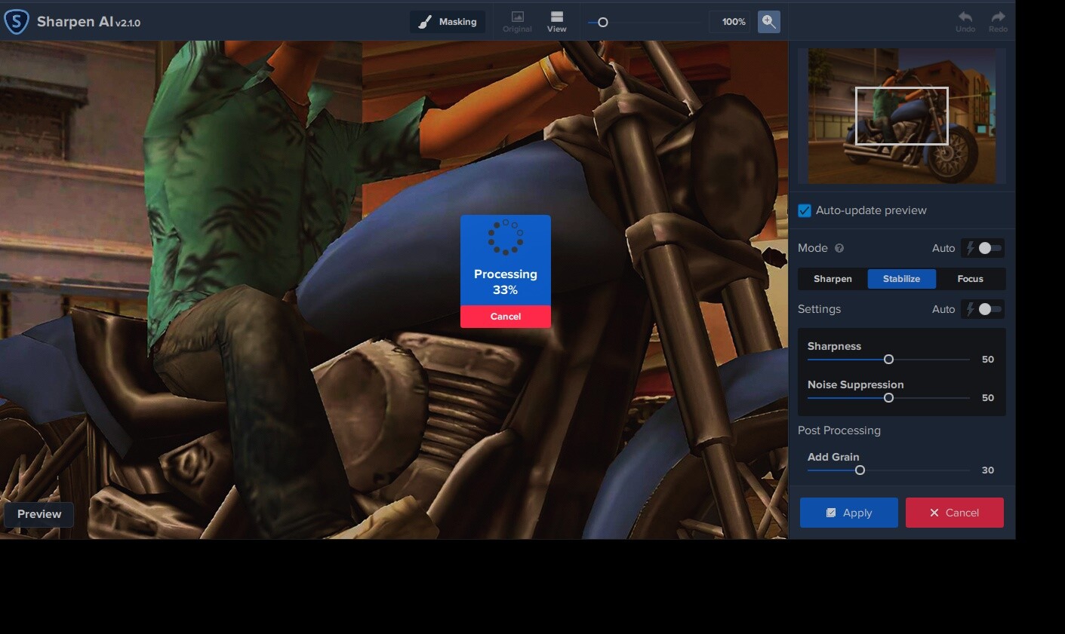Click the red Cancel button in the panel

pyautogui.click(x=955, y=513)
